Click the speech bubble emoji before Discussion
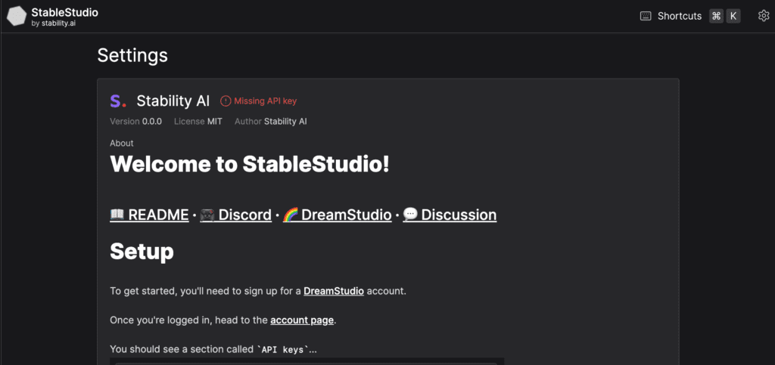The height and width of the screenshot is (365, 775). (410, 215)
